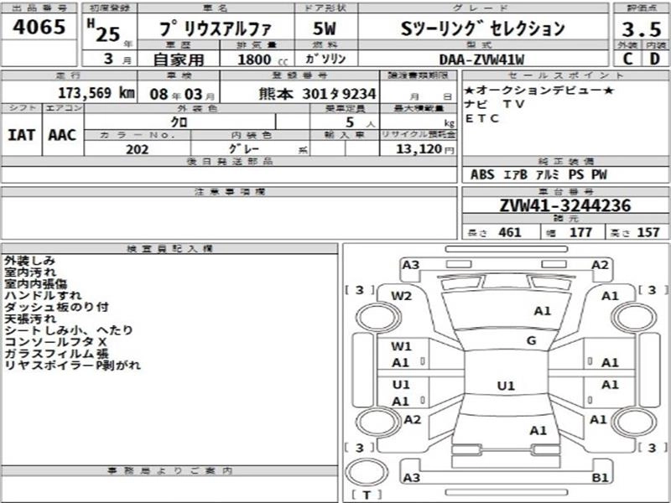The height and width of the screenshot is (503, 671).
Task: Select the U1 mark on the roof
Action: (506, 386)
